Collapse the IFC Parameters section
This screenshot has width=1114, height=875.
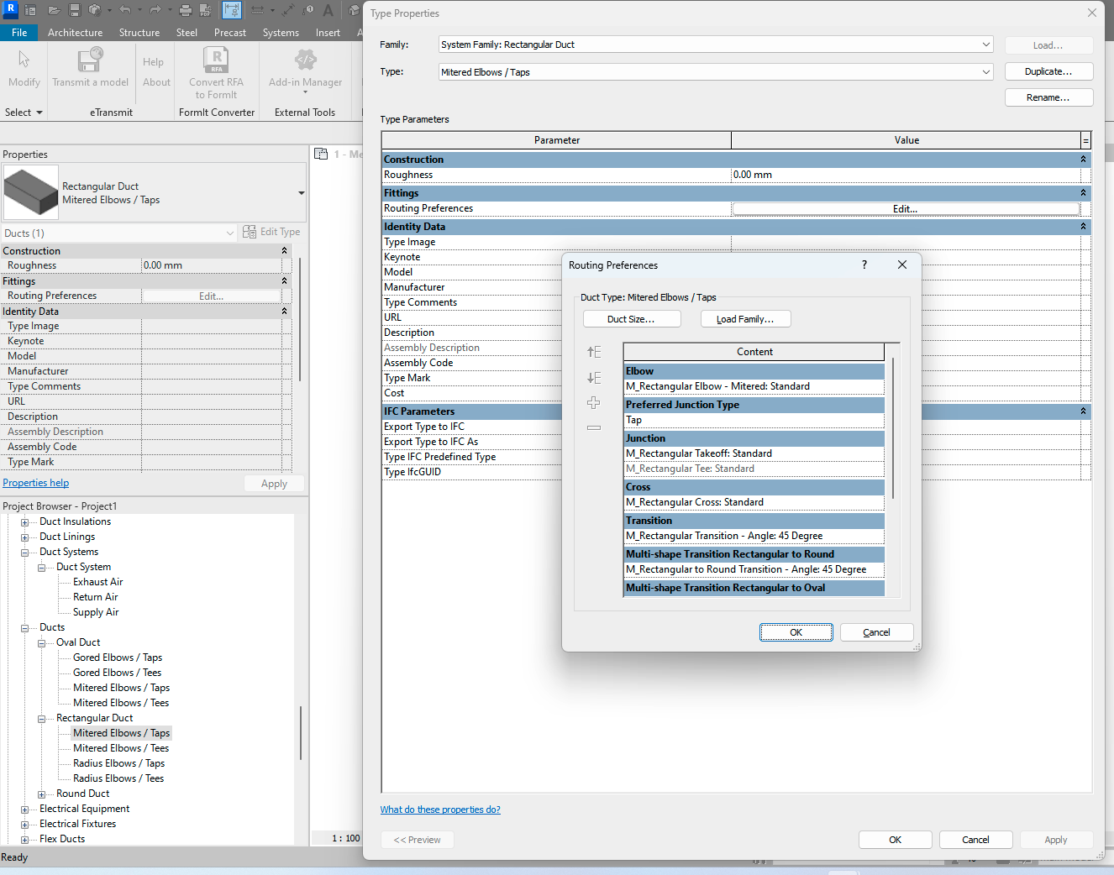(1083, 411)
